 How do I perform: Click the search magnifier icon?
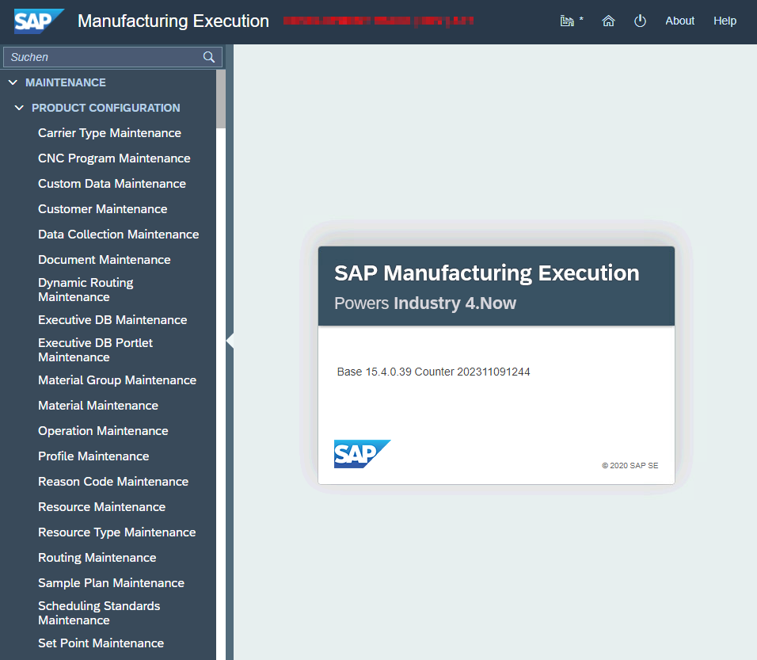(x=209, y=57)
